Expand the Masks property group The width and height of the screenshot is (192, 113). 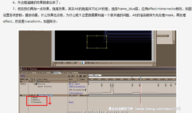click(x=32, y=98)
